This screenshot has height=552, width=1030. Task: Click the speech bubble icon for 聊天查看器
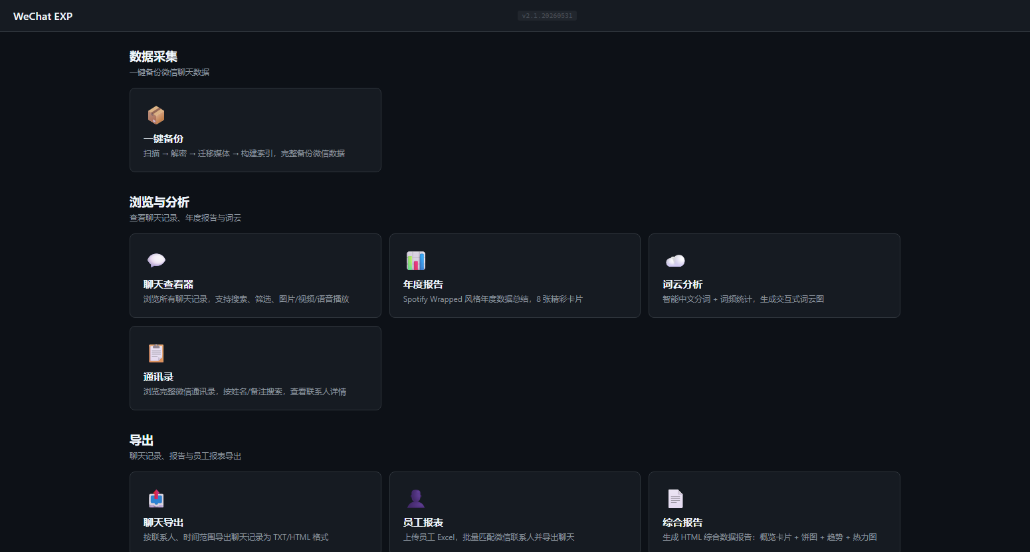[x=156, y=261]
